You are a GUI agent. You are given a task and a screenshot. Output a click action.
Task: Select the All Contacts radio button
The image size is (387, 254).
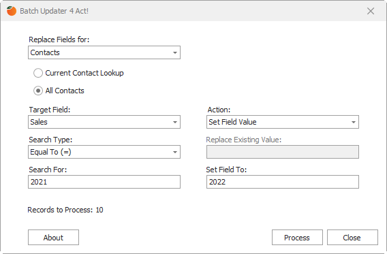[38, 91]
